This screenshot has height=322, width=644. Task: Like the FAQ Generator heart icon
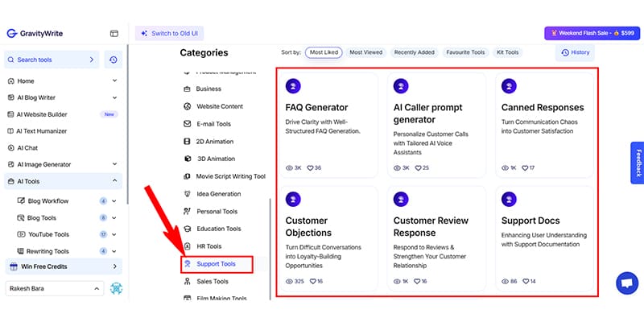[x=310, y=168]
